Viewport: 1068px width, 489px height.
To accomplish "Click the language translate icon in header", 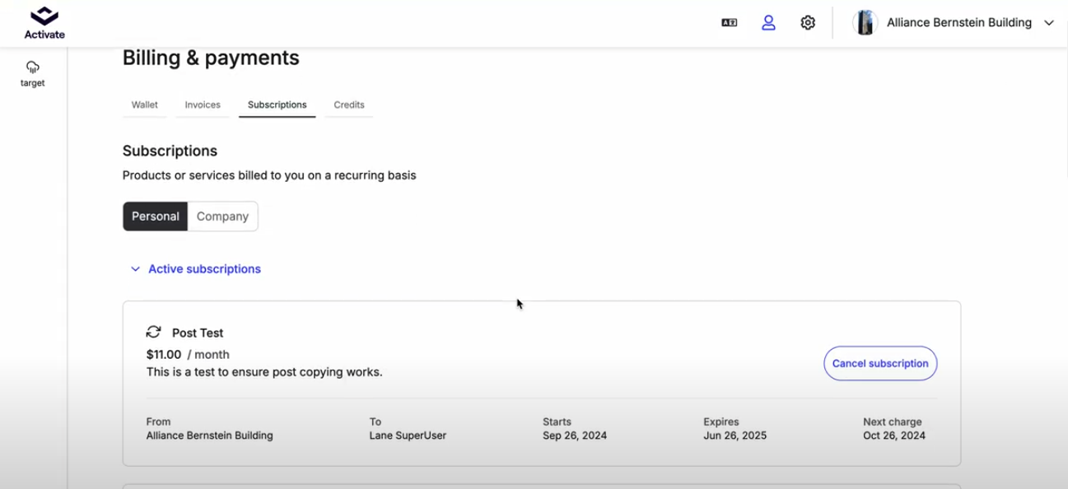I will (729, 23).
